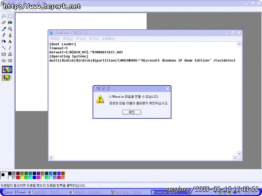Click the warning icon in the dialog
The image size is (262, 196).
pos(100,99)
